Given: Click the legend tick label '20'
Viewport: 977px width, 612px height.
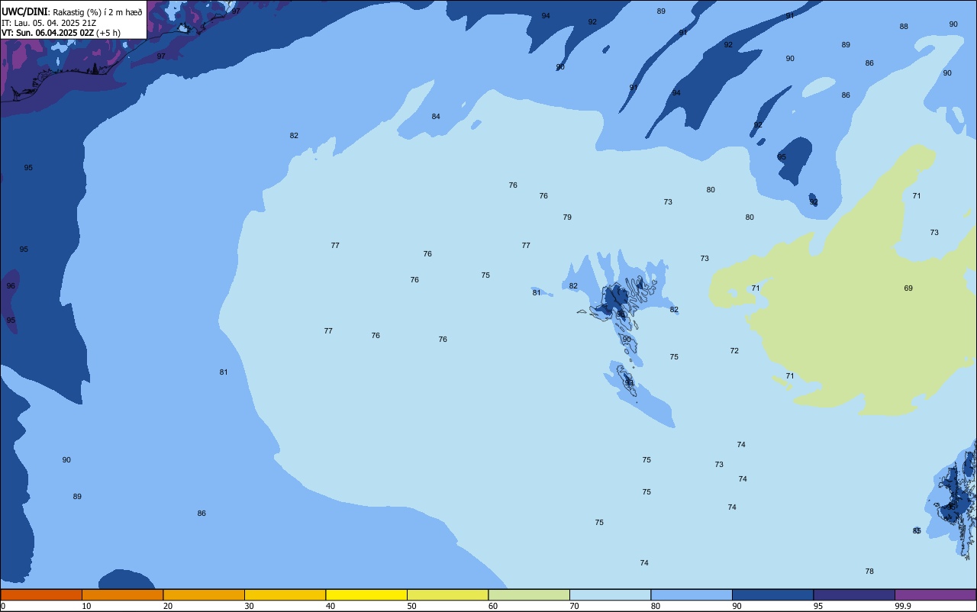Looking at the screenshot, I should [x=168, y=606].
